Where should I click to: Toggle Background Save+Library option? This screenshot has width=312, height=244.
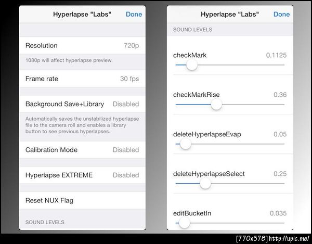click(x=82, y=104)
